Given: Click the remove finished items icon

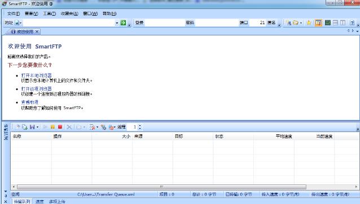Looking at the screenshot, I should (x=93, y=127).
